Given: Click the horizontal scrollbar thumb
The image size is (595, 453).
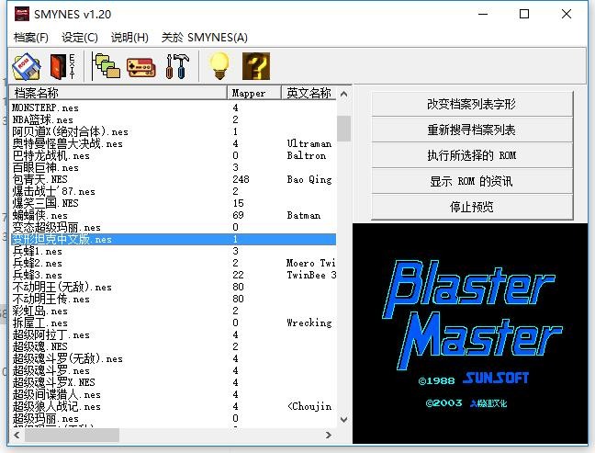Looking at the screenshot, I should point(73,435).
